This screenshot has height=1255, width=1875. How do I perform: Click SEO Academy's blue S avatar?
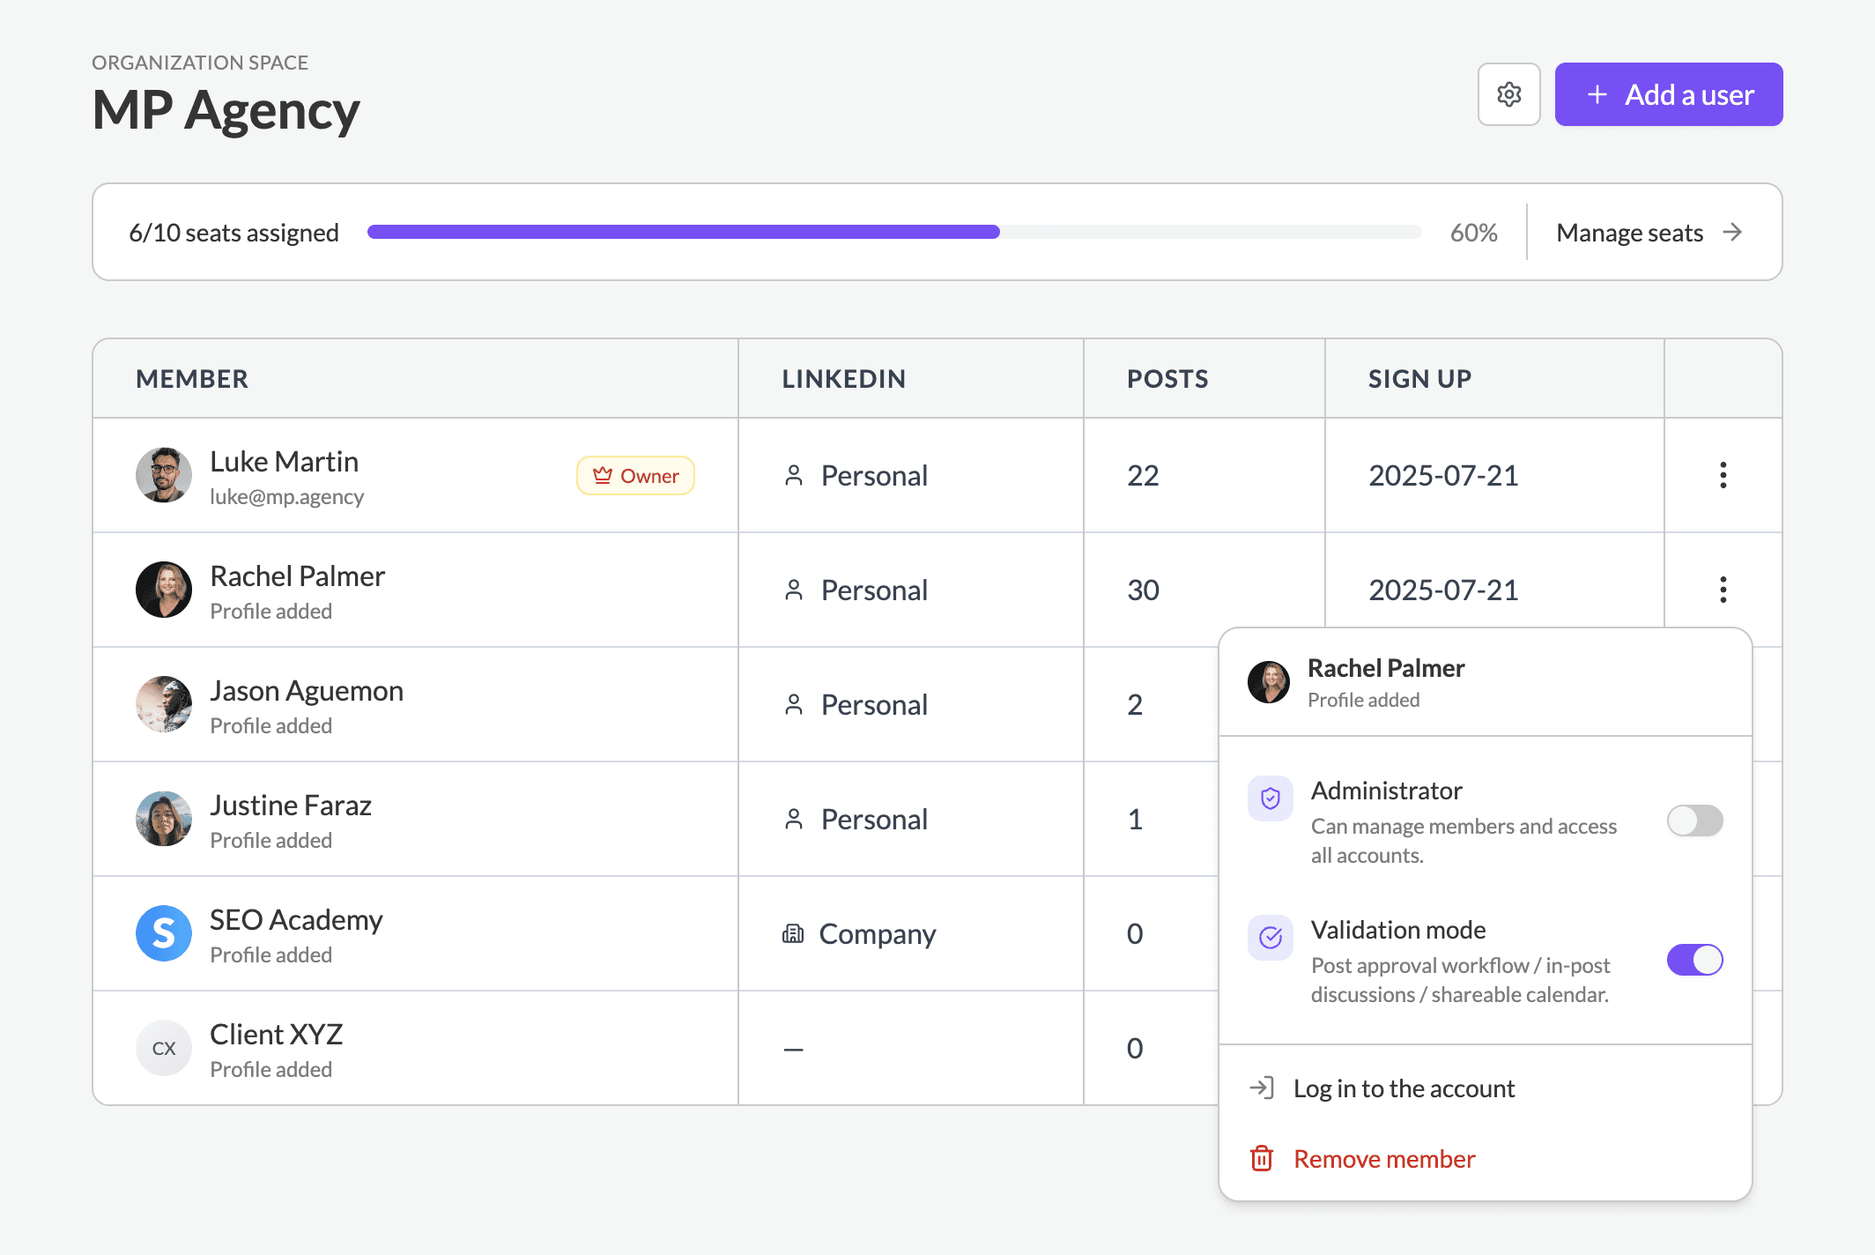(x=164, y=933)
